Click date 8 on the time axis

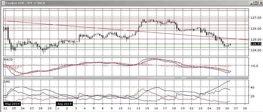[x=102, y=108]
